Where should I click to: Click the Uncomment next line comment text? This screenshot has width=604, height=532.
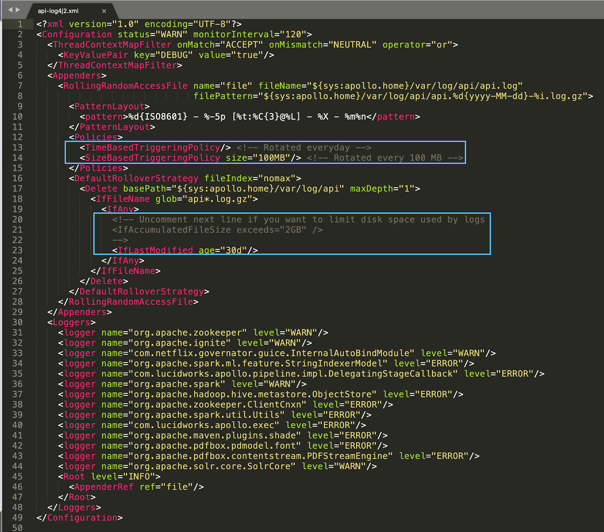pos(298,220)
